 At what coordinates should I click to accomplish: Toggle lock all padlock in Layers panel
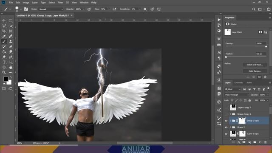pyautogui.click(x=249, y=100)
